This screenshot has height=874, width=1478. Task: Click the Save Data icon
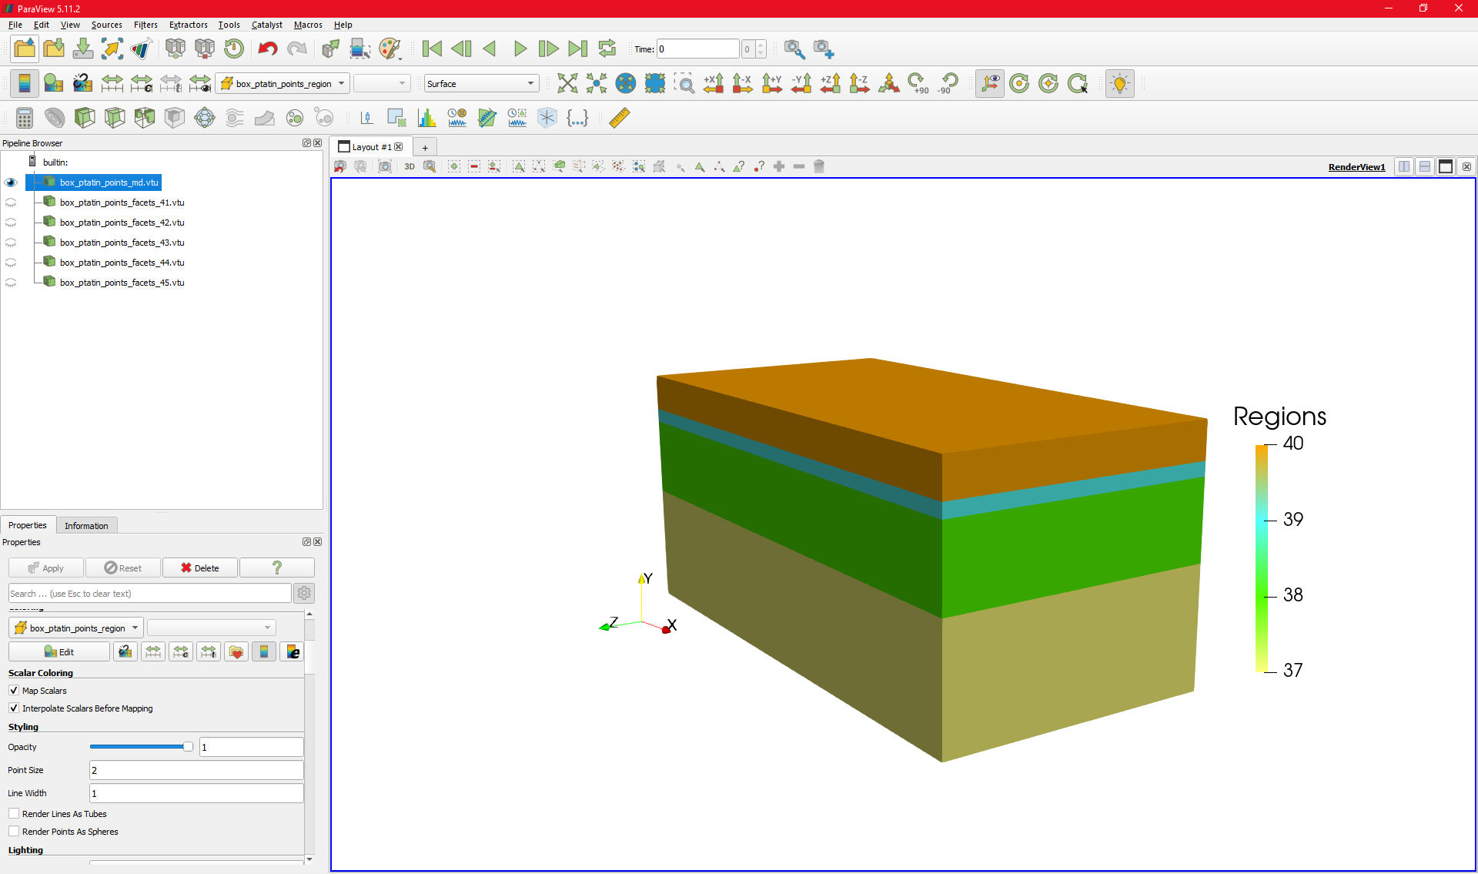pos(83,49)
